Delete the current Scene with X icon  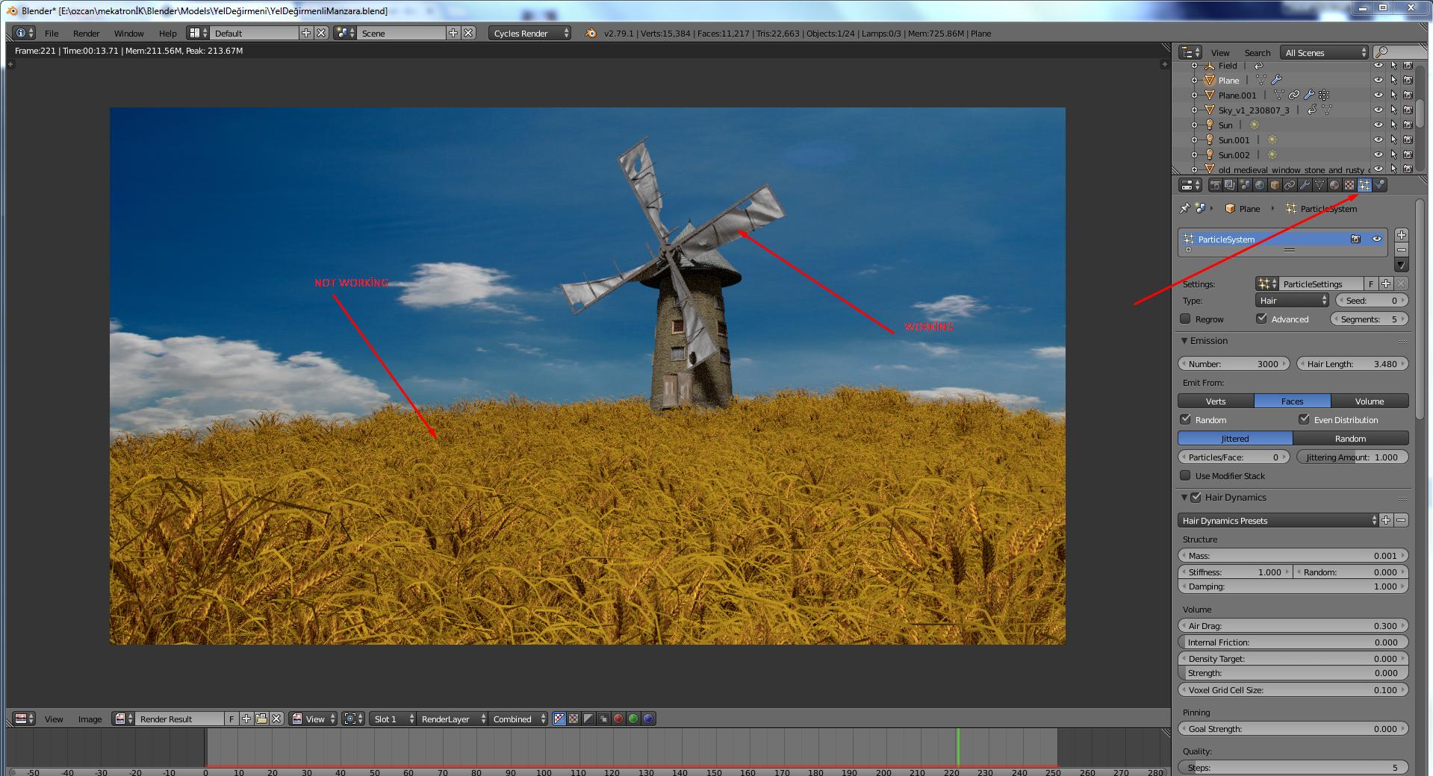click(468, 33)
